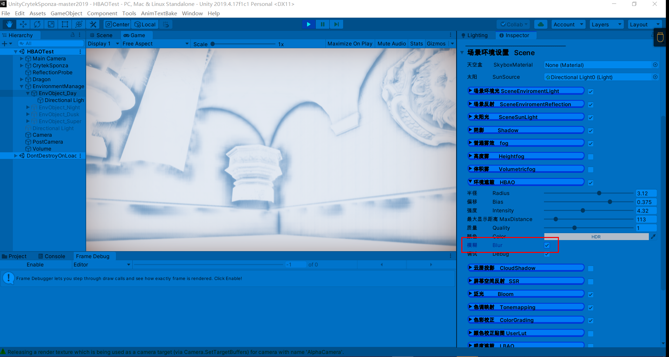Expand the DontDestroyOnLoad scene

(16, 156)
